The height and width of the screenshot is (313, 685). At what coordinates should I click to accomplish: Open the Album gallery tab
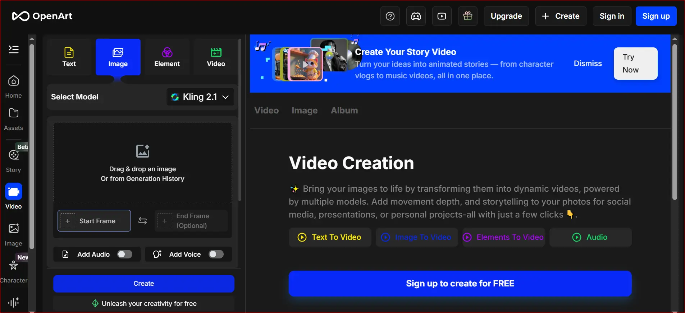tap(344, 111)
